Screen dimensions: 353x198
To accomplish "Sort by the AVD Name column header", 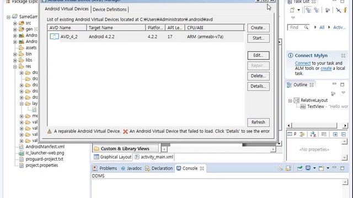I will (x=67, y=28).
